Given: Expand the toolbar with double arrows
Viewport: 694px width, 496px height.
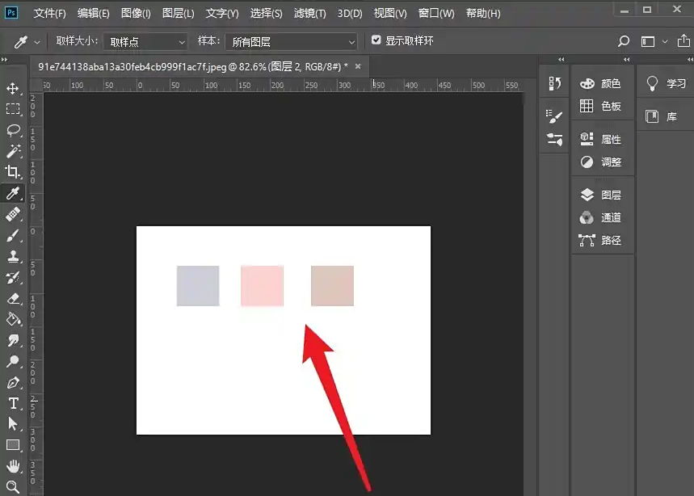Looking at the screenshot, I should click(x=5, y=61).
